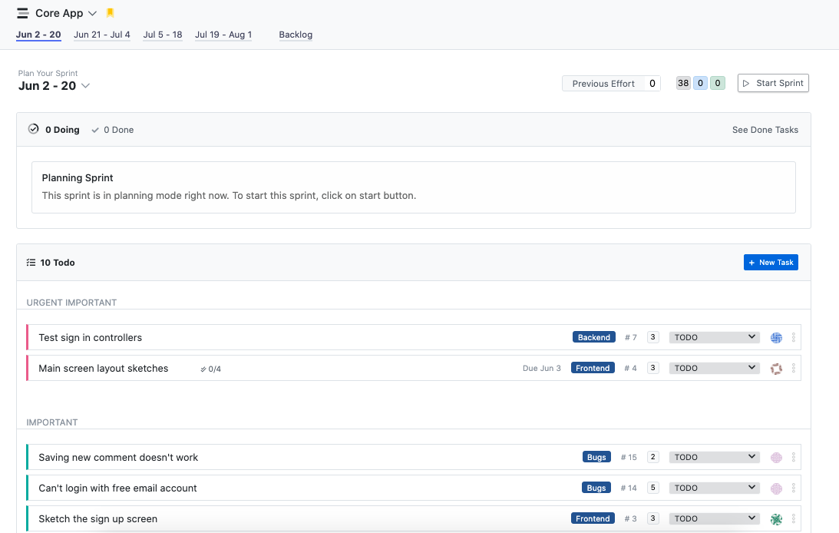Click task number # 14

point(629,488)
